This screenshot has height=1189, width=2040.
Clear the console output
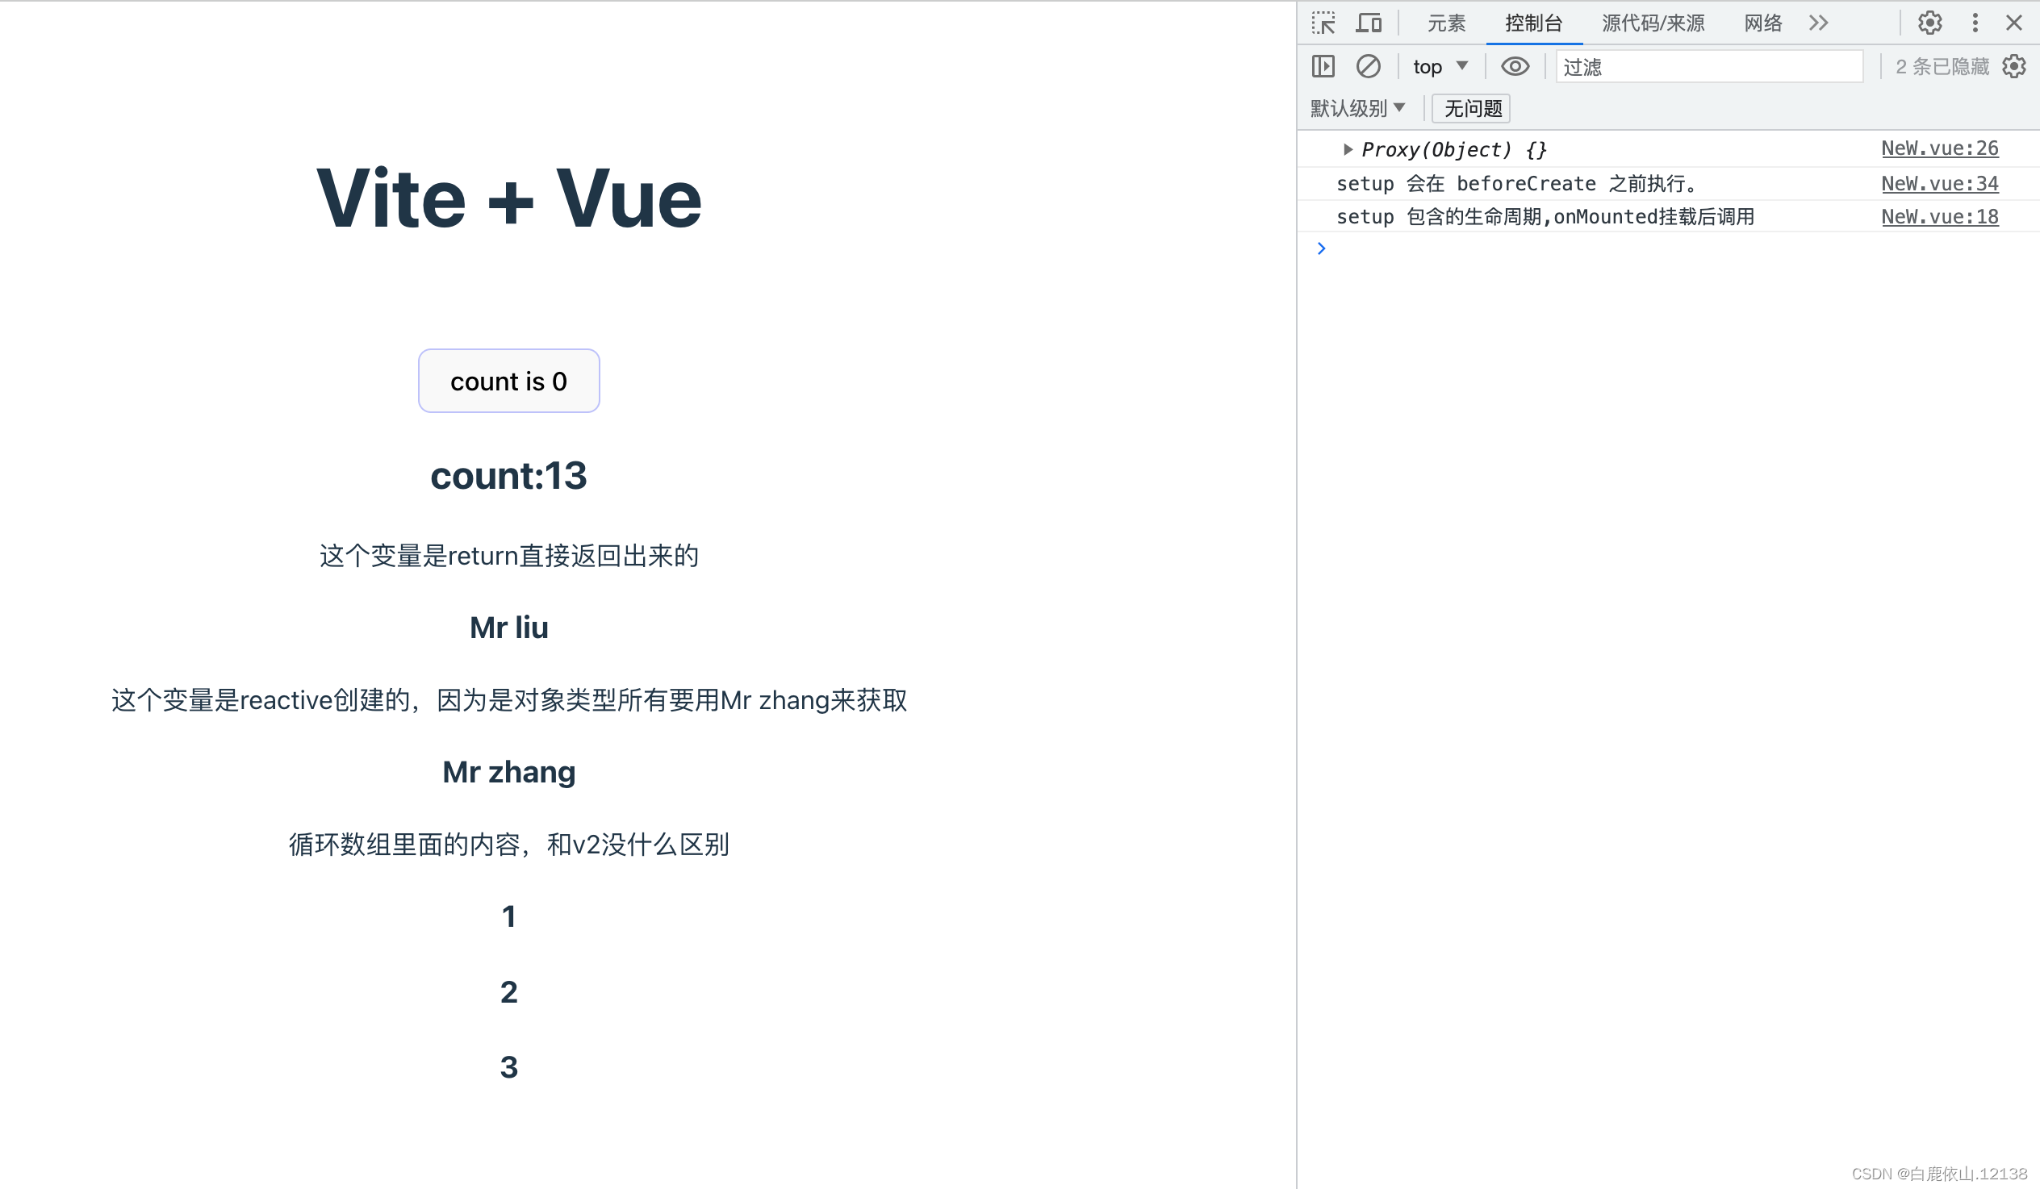coord(1368,66)
